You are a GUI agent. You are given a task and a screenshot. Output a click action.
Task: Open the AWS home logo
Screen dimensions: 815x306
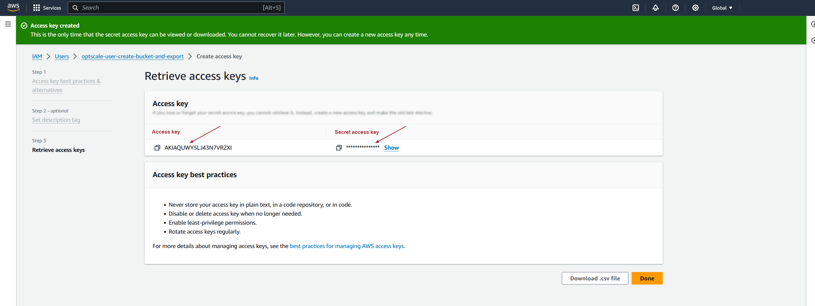coord(13,7)
